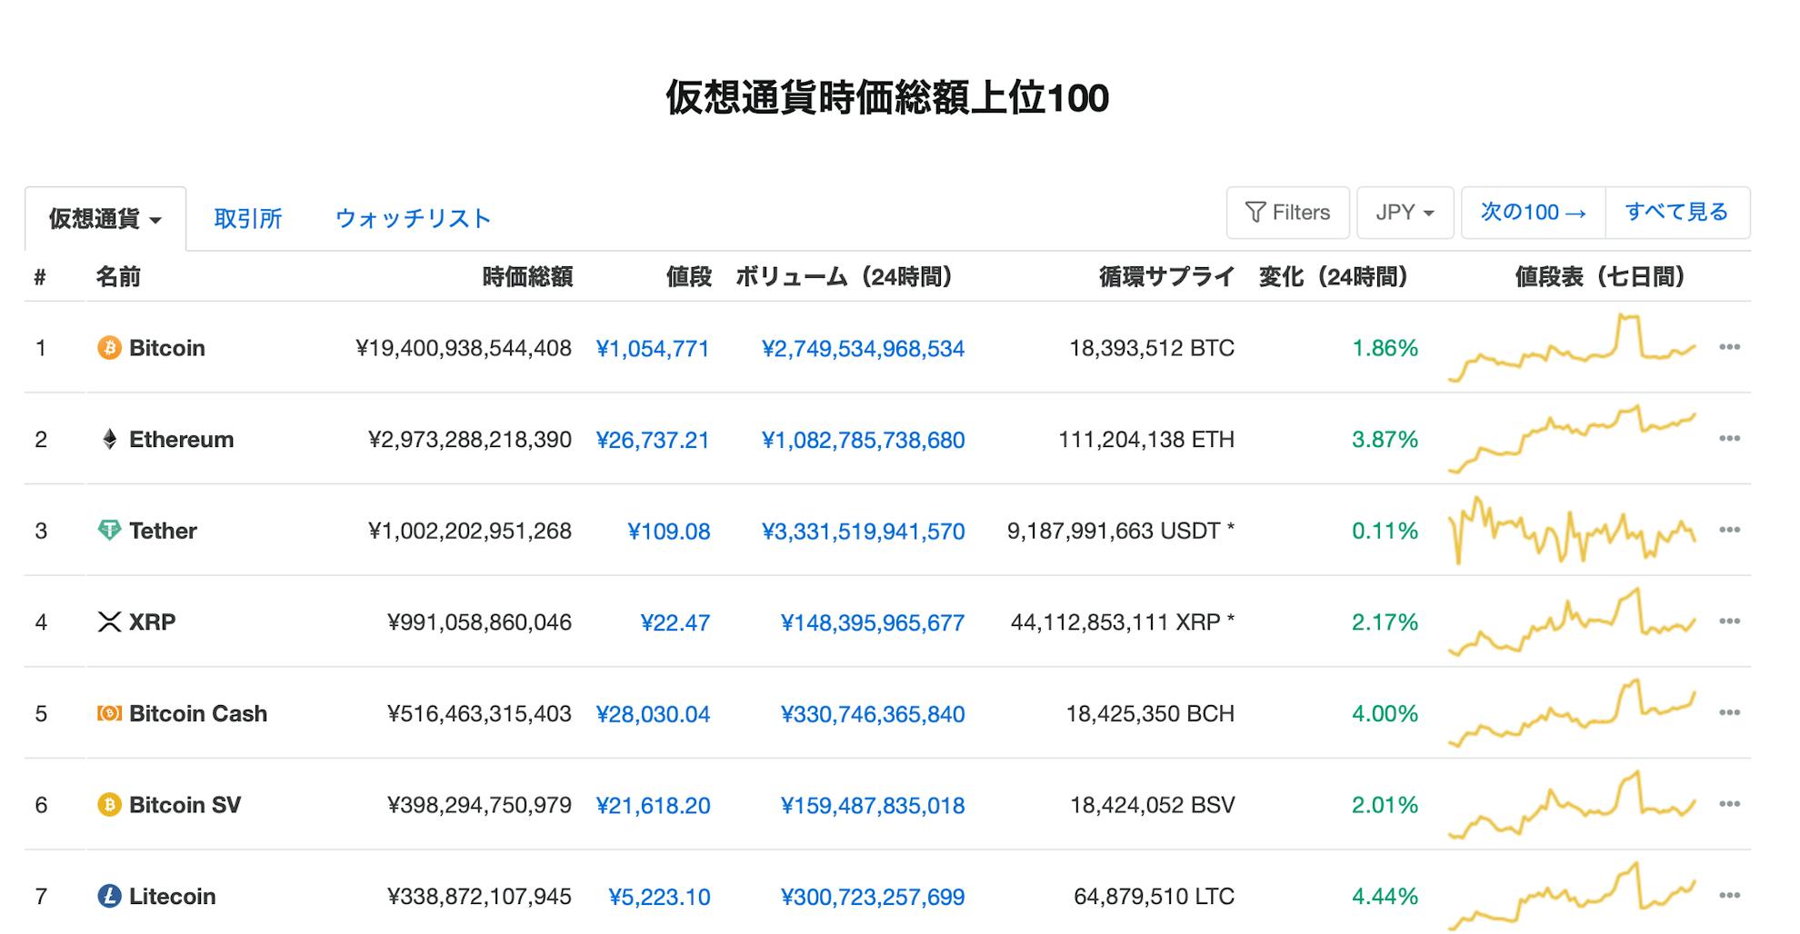Open the more options dots for Ethereum

point(1729,439)
